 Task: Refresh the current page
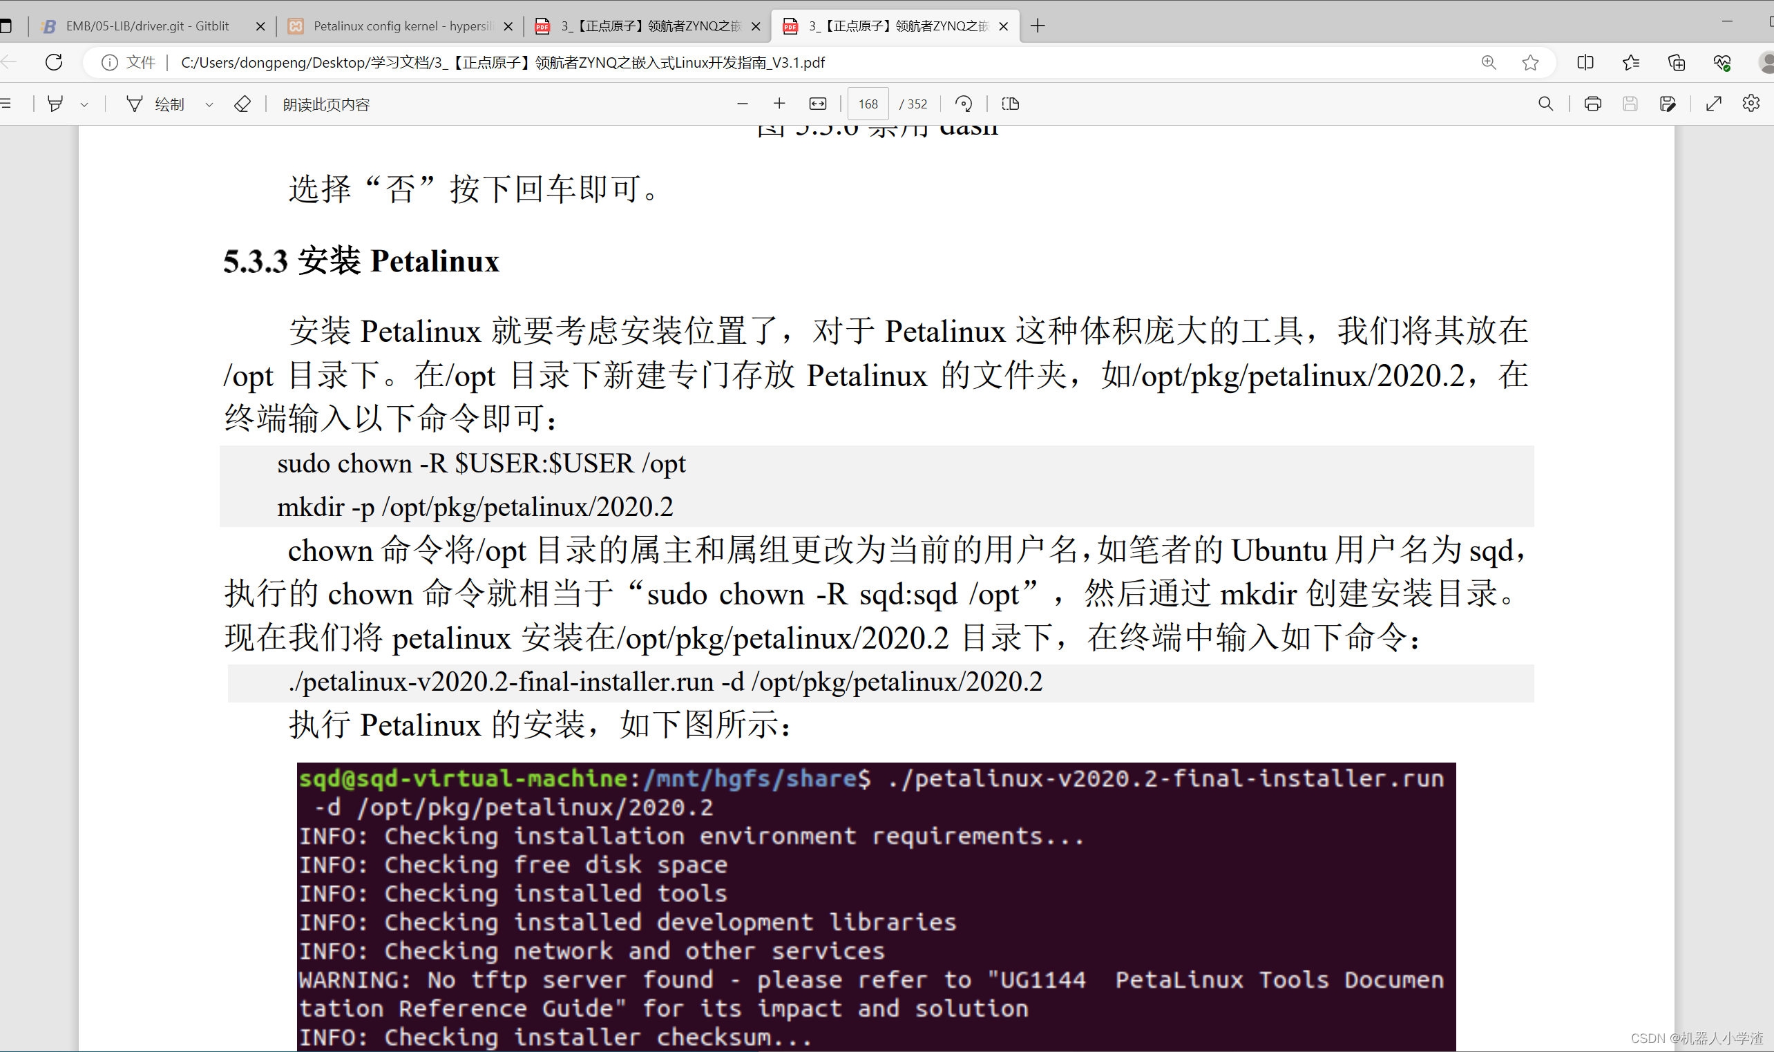tap(54, 62)
